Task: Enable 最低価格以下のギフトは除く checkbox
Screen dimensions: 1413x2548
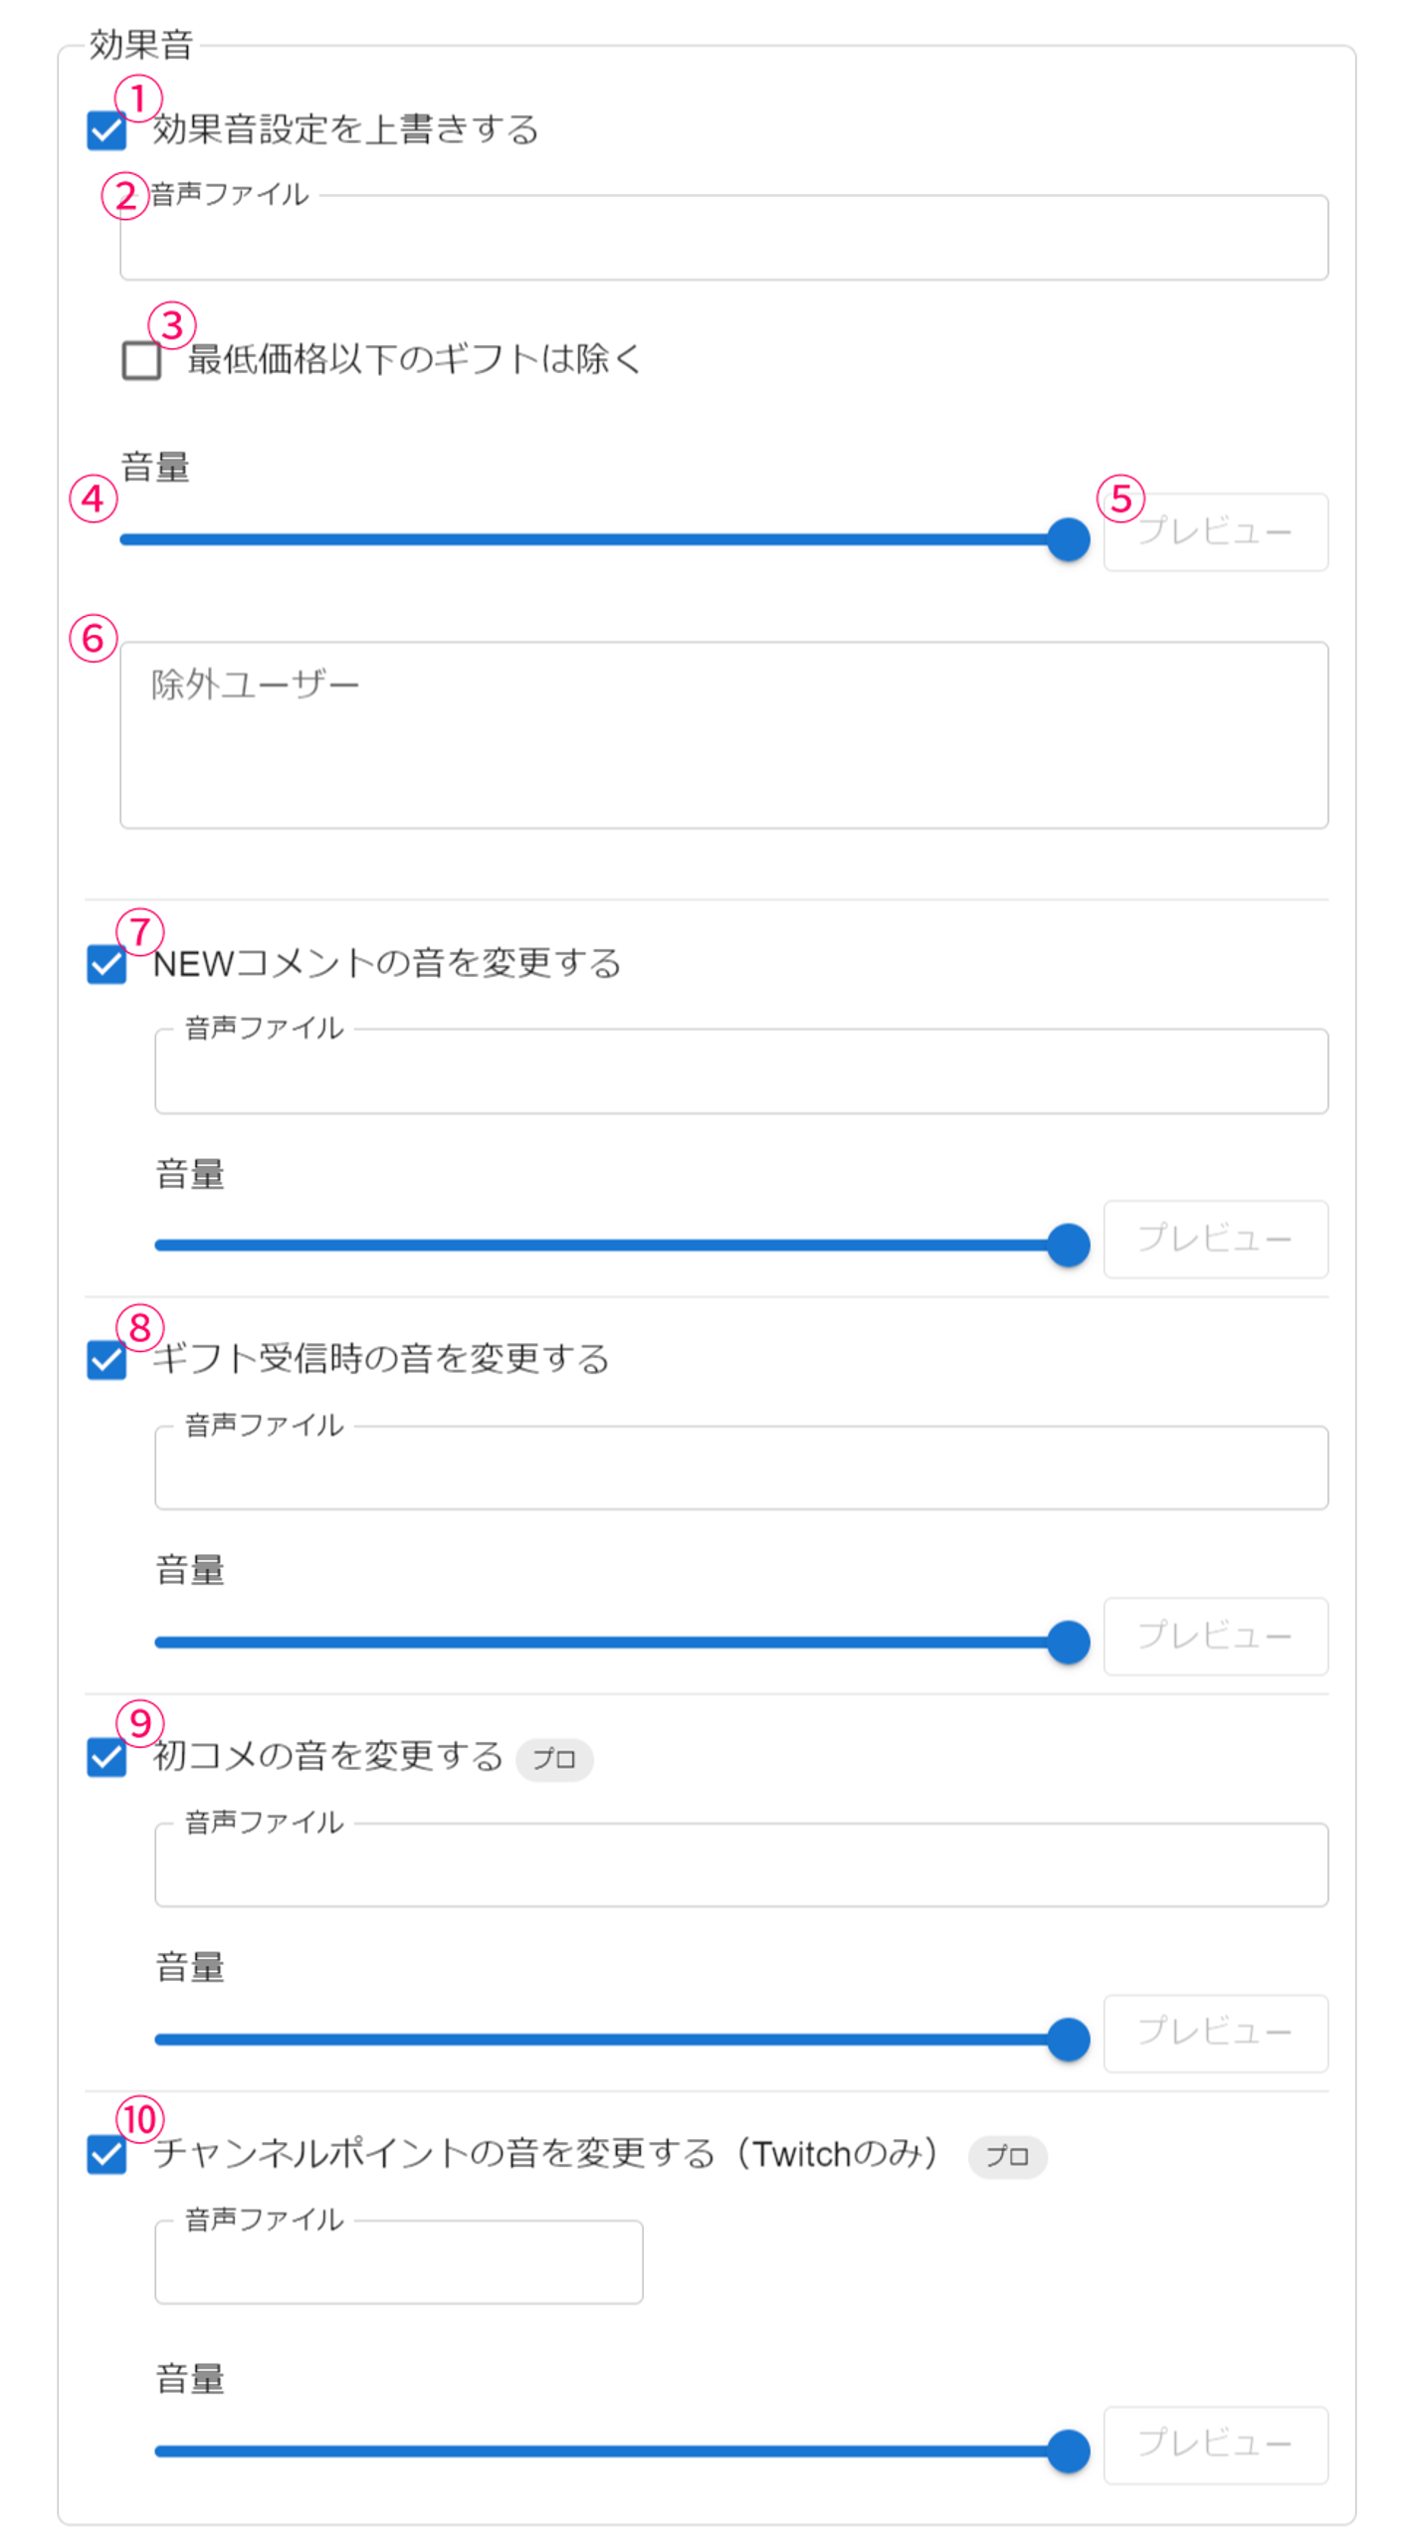Action: pos(141,359)
